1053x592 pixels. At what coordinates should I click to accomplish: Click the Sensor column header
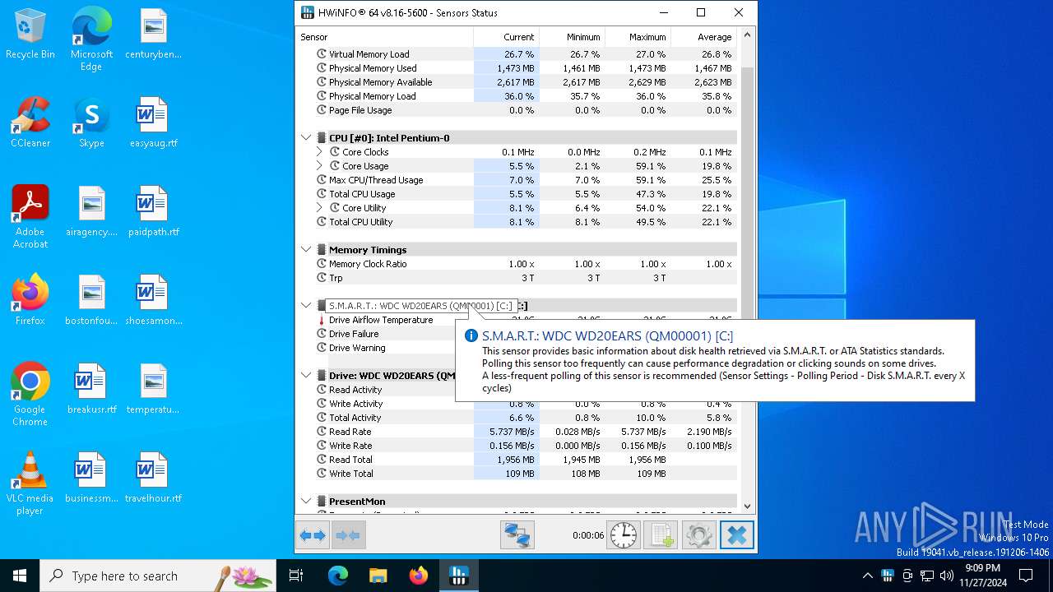(384, 37)
